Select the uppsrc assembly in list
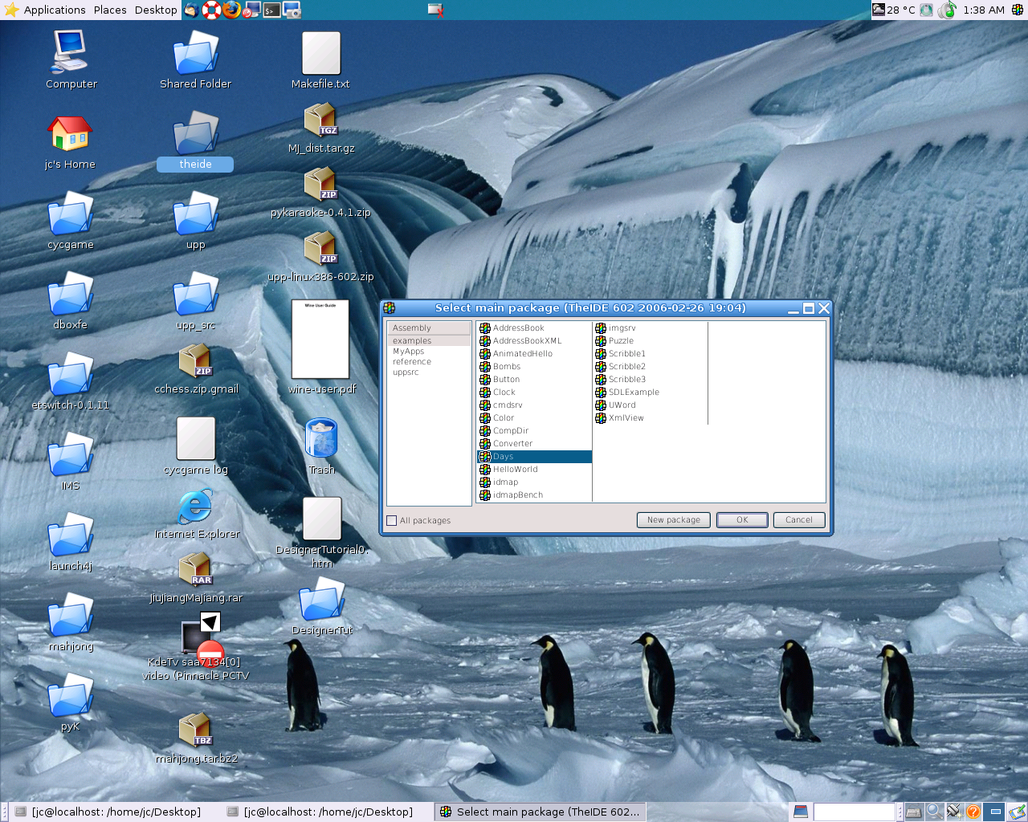 tap(406, 372)
